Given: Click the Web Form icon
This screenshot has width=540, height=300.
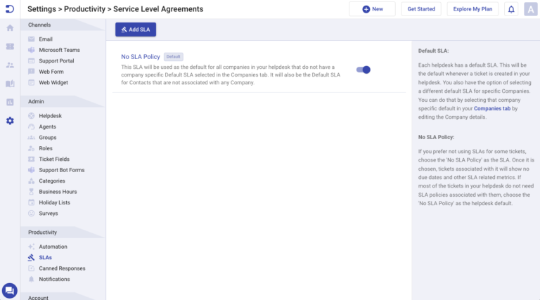Looking at the screenshot, I should 32,72.
